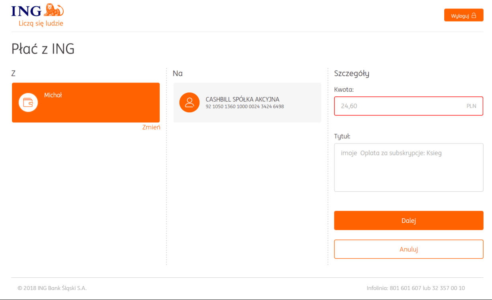
Task: Click the Tytuł: label
Action: click(x=342, y=136)
